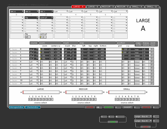This screenshot has height=129, width=167.
Task: Select the FADE time field 0.
Action: (120, 117)
